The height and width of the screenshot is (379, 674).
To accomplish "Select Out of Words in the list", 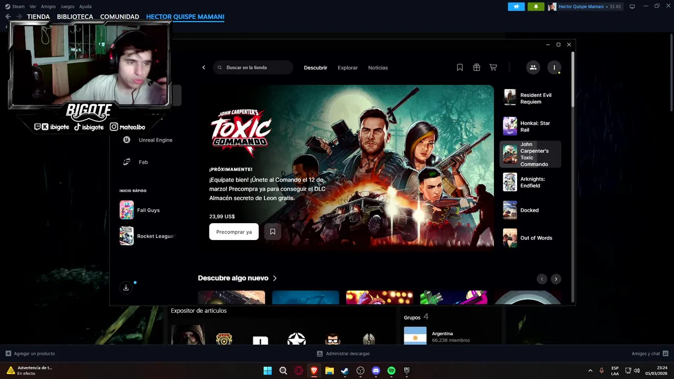I will 530,238.
